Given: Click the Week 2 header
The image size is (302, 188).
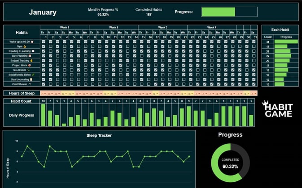Looking at the screenshot, I should (114, 27).
